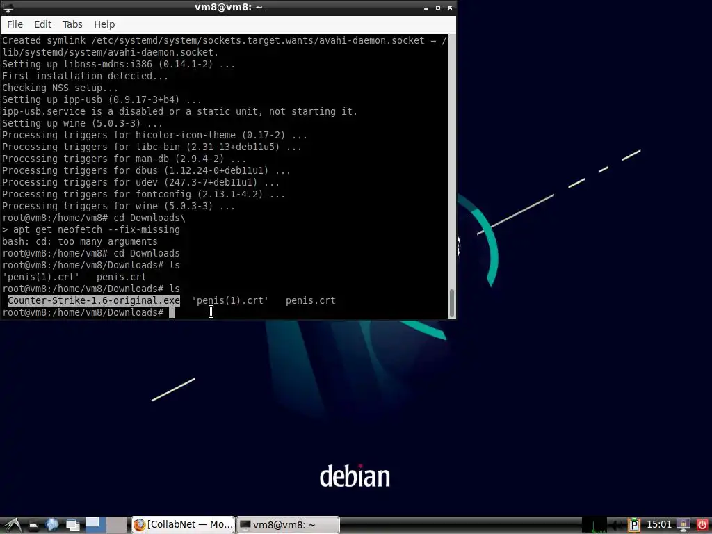Open the clipboard manager tray icon
Viewport: 712px width, 534px height.
[634, 526]
